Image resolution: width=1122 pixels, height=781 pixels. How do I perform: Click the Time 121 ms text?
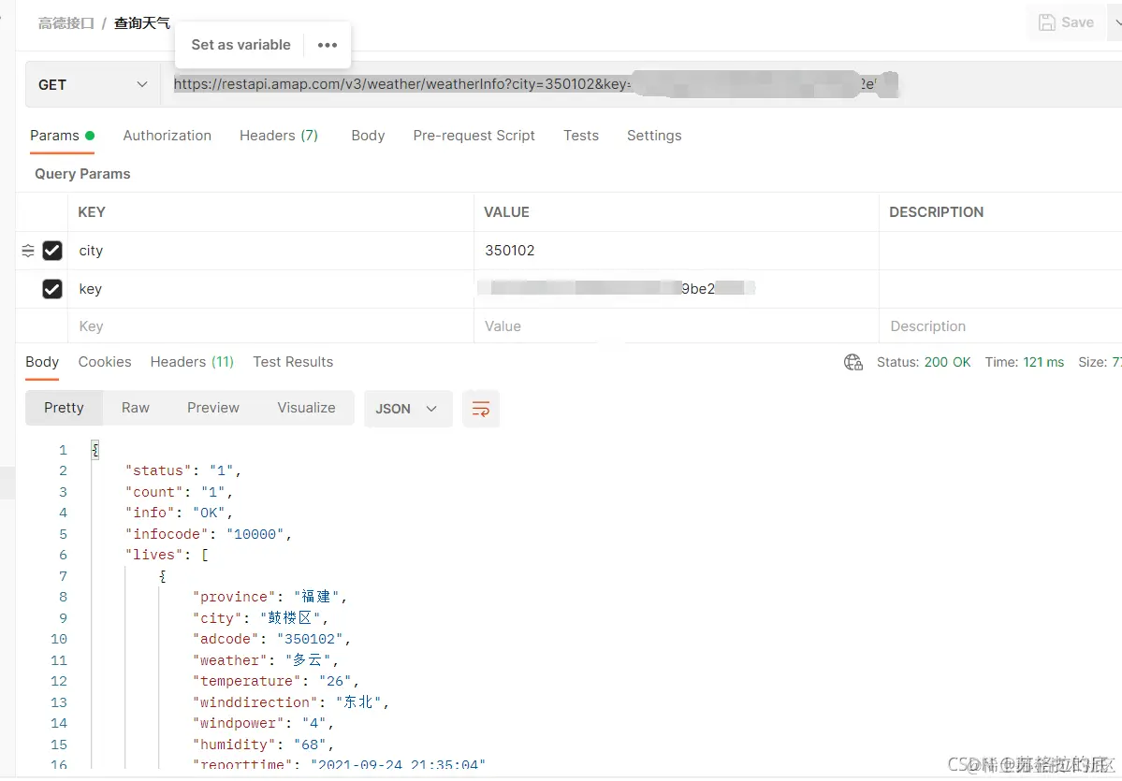click(1024, 362)
